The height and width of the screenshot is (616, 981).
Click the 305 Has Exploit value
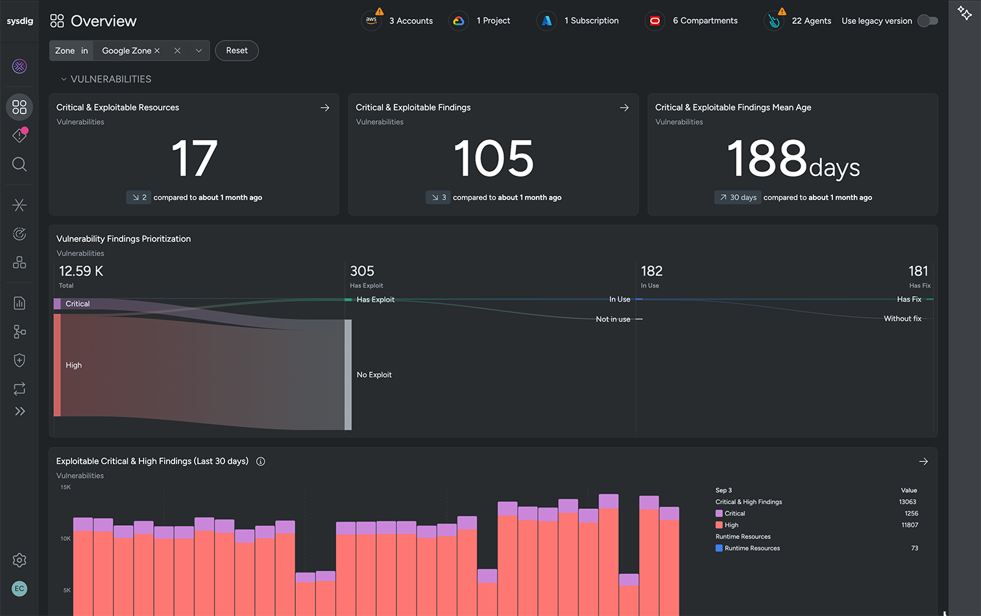(362, 271)
